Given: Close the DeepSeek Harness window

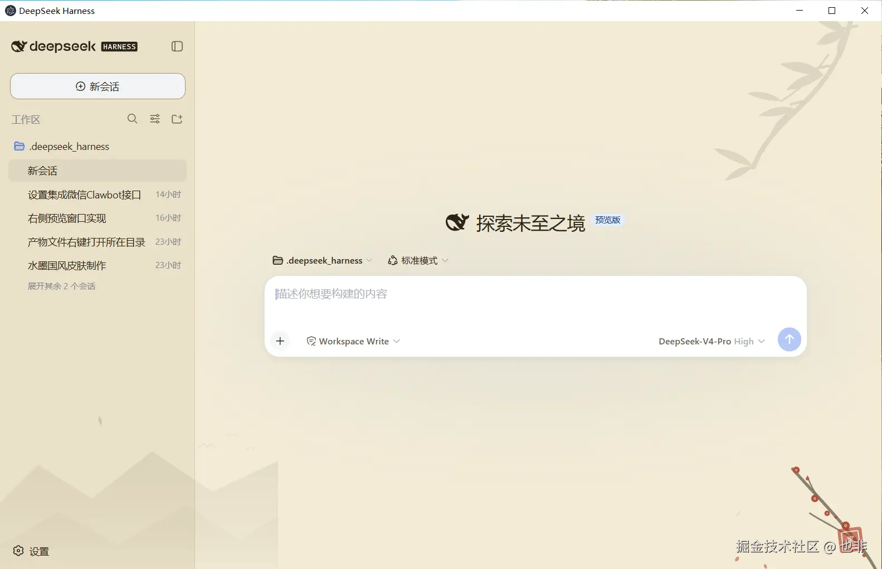Looking at the screenshot, I should pos(865,11).
